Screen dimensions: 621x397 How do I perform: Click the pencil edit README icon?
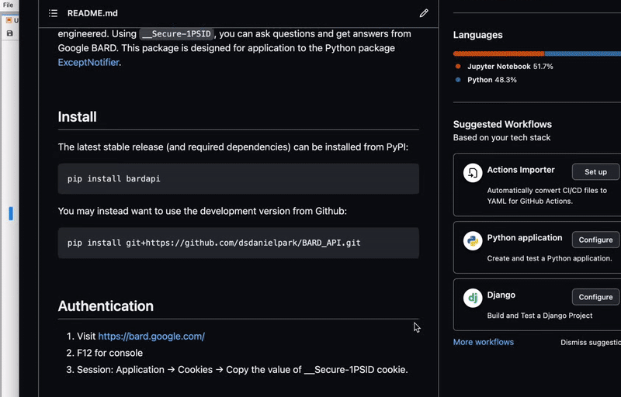click(x=424, y=13)
